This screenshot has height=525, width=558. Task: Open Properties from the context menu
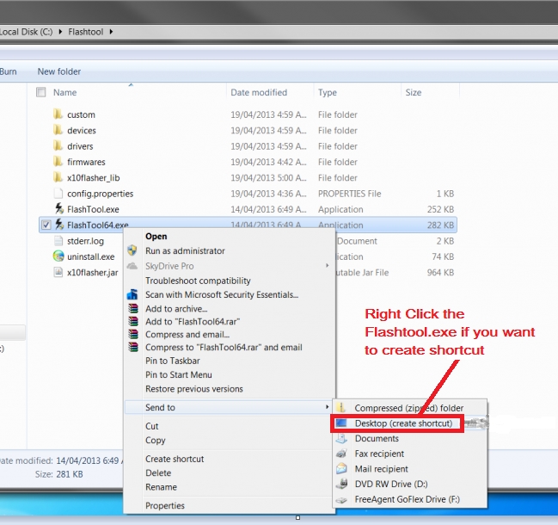click(165, 506)
